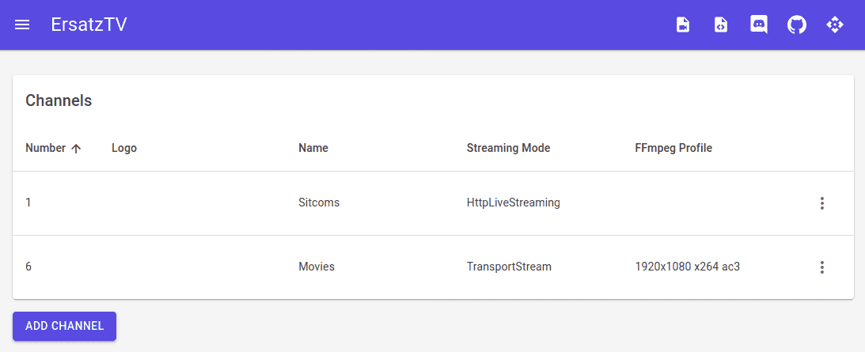Open the Discord chat icon
865x352 pixels.
758,25
